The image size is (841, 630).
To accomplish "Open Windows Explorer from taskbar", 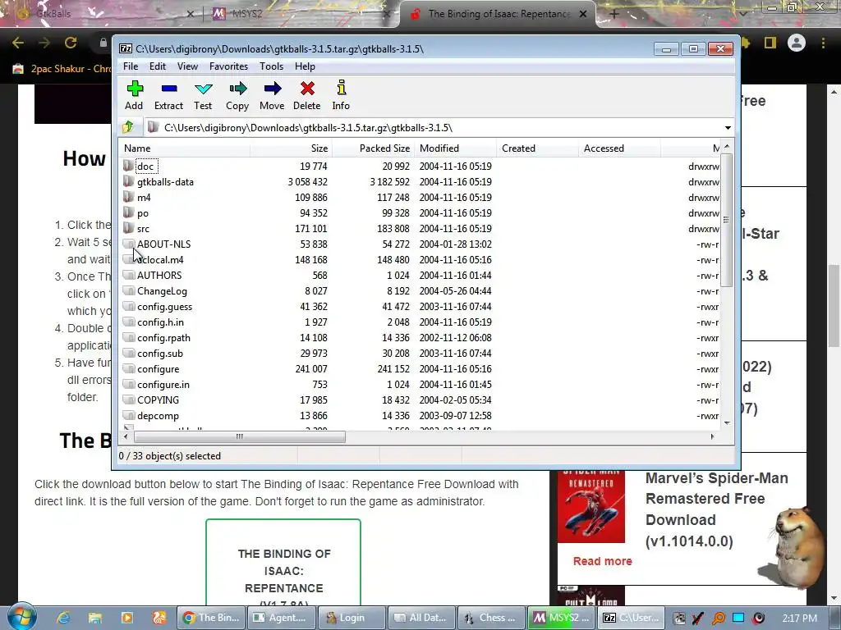I will pyautogui.click(x=95, y=618).
